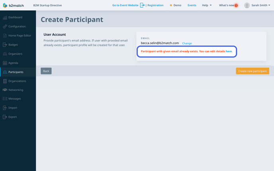Screen dimensions: 274x171
Task: Click the Configuration wrench icon
Action: [x=5, y=27]
